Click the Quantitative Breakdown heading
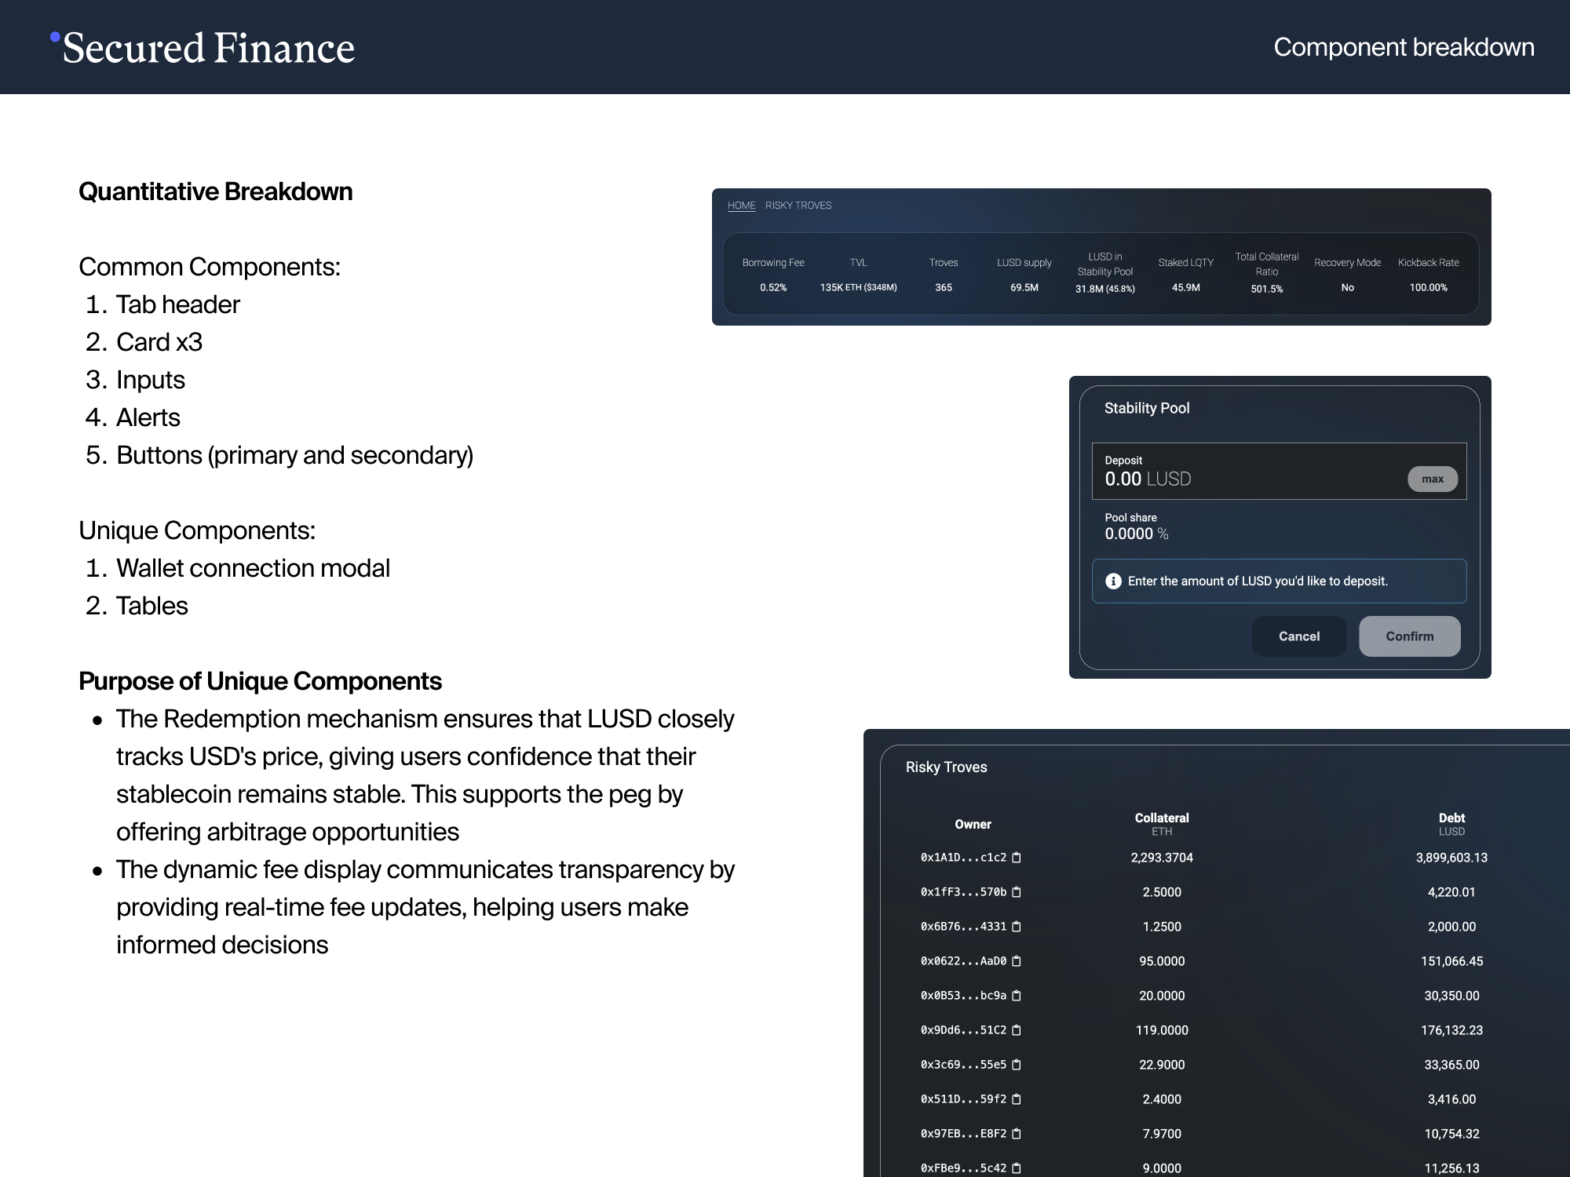The image size is (1570, 1177). 216,191
